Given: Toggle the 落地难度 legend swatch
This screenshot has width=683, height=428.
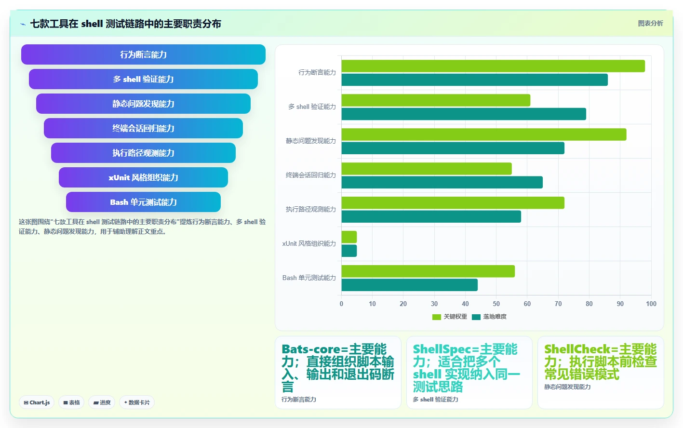Looking at the screenshot, I should click(x=476, y=317).
